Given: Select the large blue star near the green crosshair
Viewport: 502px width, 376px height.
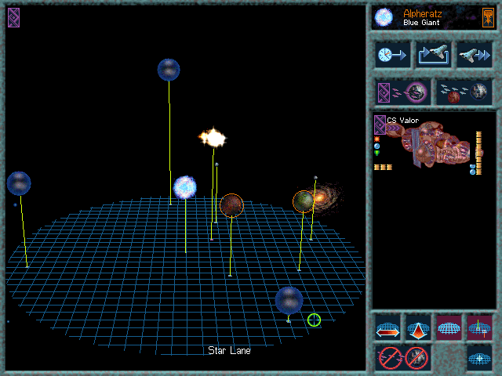Looking at the screenshot, I should [289, 301].
